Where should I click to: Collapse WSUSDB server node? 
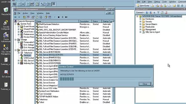pos(137,16)
